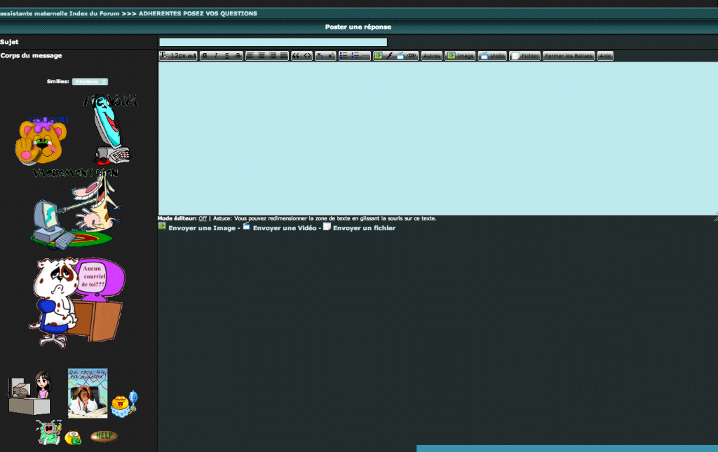Click the Vidéo toolbar button
This screenshot has width=718, height=452.
pos(492,56)
